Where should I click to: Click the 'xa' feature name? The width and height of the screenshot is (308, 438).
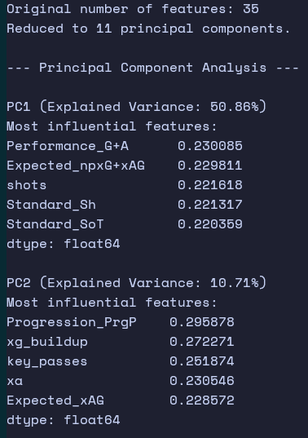pyautogui.click(x=15, y=381)
